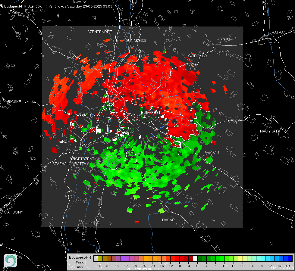Click the NAGYKÁTA town label

click(270, 131)
